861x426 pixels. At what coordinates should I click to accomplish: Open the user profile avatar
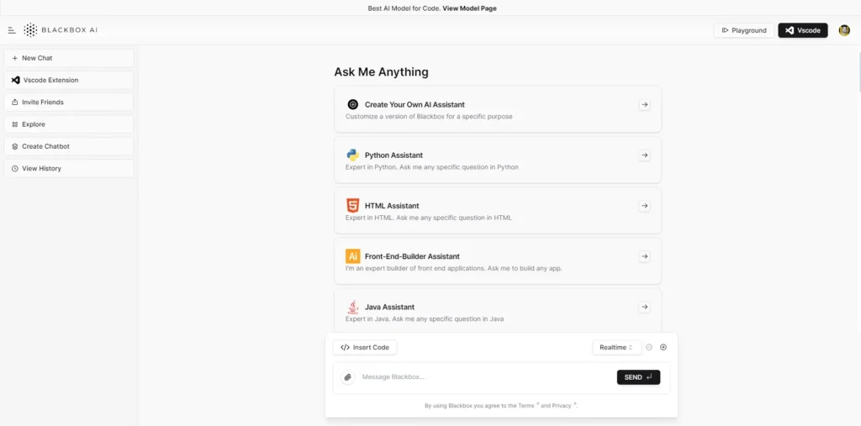(844, 30)
